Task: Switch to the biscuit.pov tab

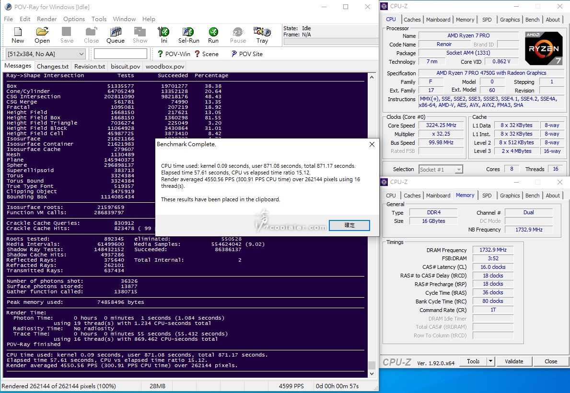Action: [126, 67]
